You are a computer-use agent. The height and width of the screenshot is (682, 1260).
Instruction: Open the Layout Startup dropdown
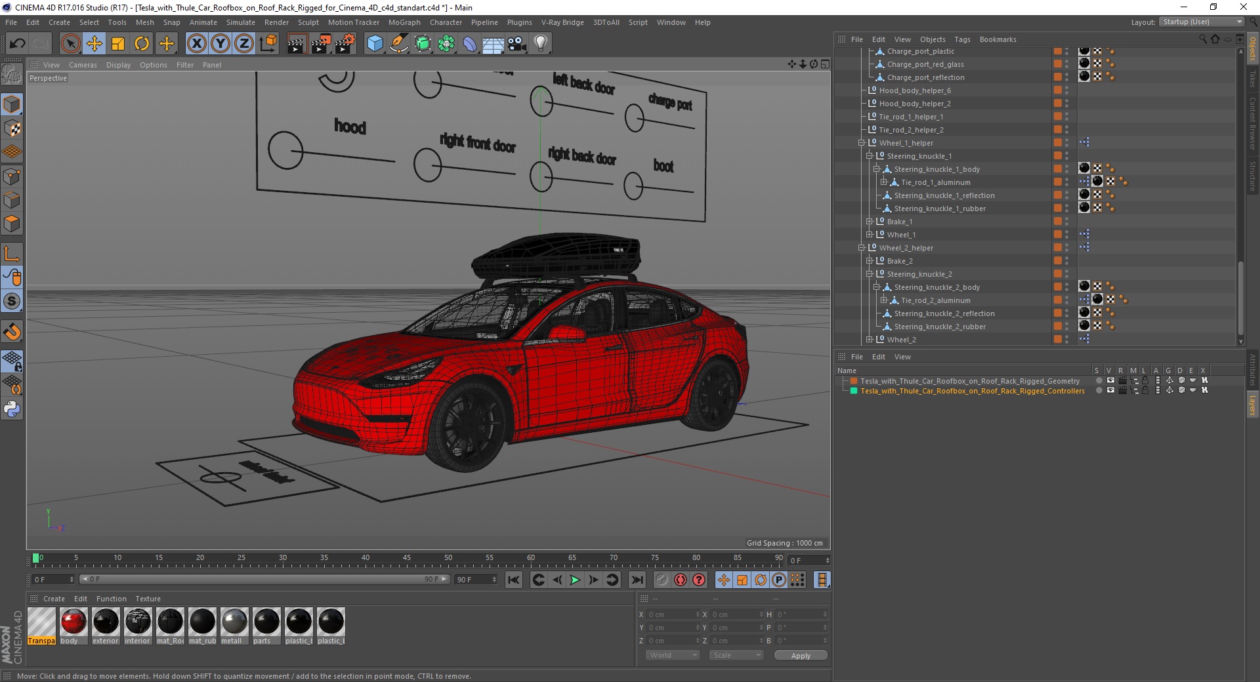pyautogui.click(x=1202, y=22)
